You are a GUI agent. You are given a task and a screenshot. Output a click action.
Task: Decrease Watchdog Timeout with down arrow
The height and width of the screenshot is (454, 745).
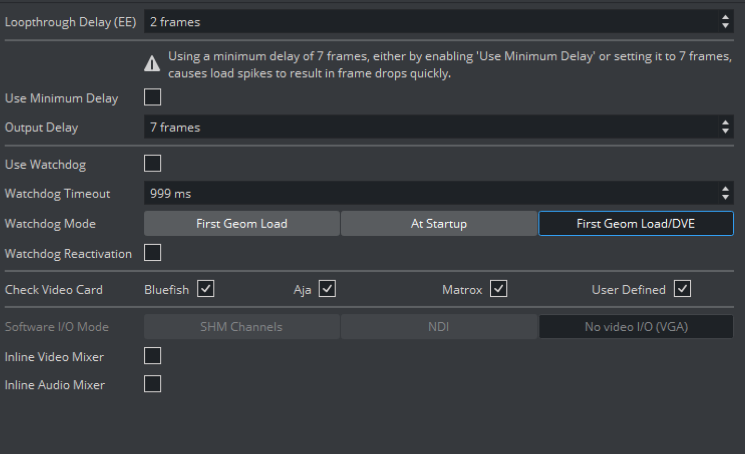[x=725, y=197]
